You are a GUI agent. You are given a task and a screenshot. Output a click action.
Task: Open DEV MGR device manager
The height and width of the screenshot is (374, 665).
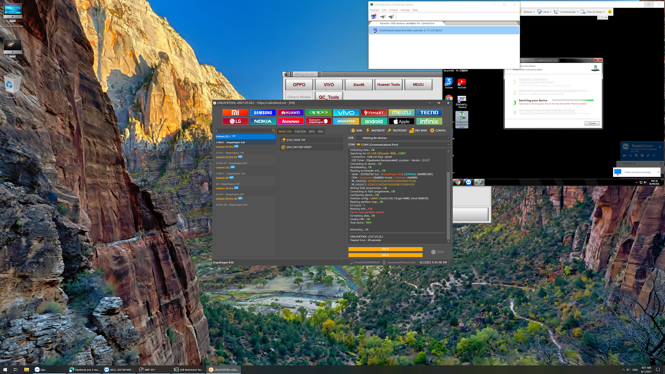[x=418, y=131]
